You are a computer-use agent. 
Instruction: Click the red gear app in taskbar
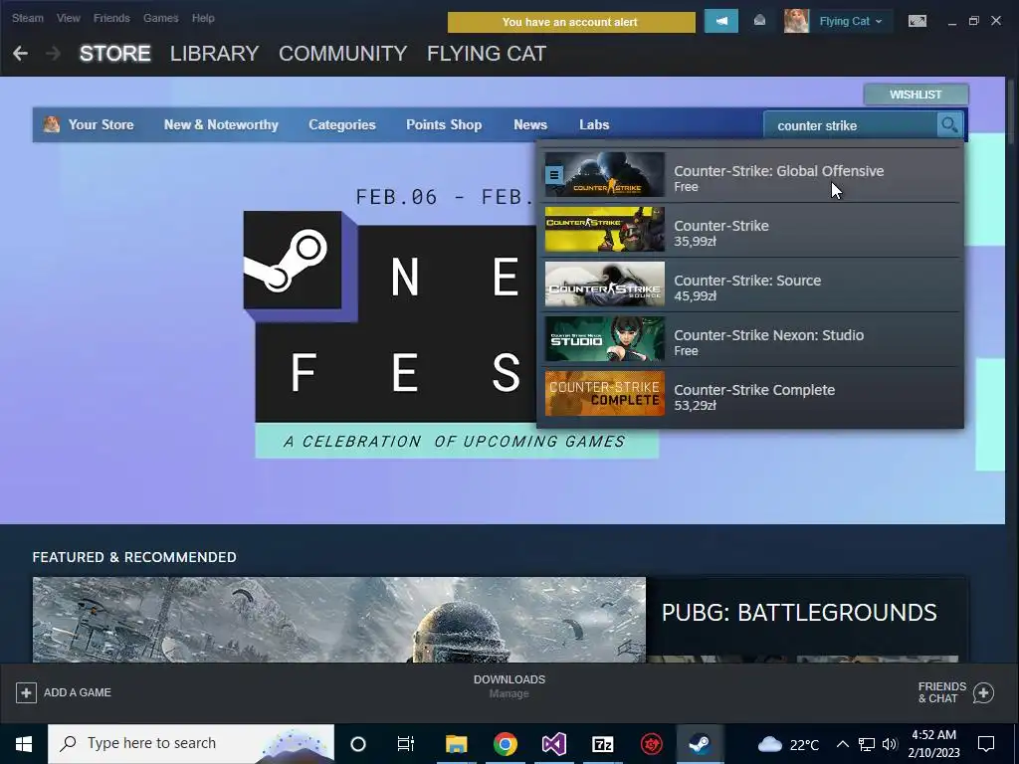coord(651,744)
